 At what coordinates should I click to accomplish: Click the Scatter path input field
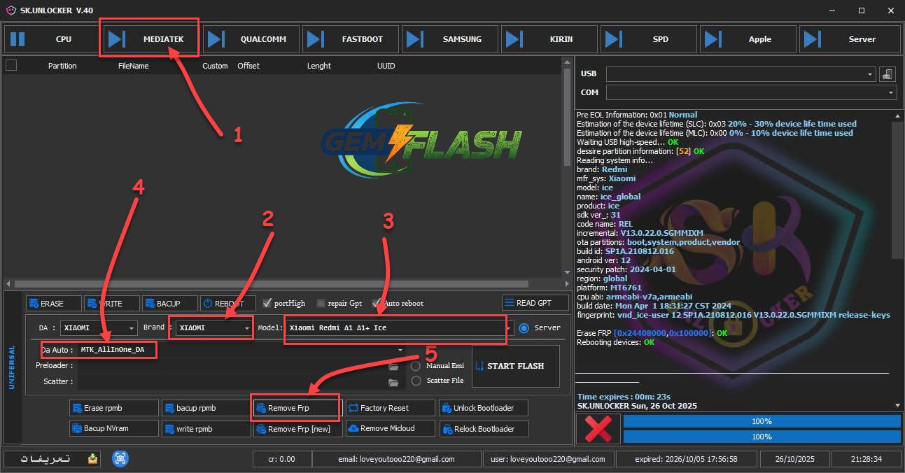click(x=232, y=381)
